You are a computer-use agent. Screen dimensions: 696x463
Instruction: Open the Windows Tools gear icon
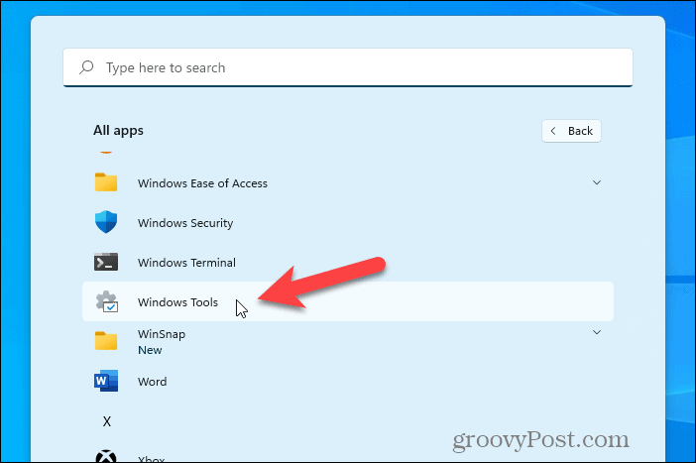(x=106, y=301)
